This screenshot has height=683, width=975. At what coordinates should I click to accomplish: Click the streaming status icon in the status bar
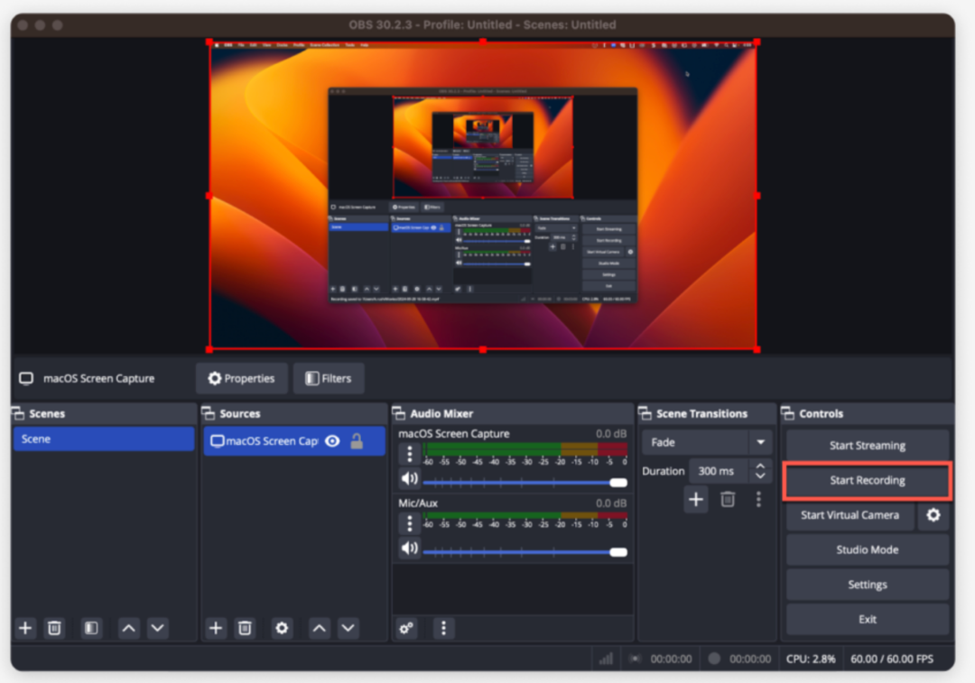pyautogui.click(x=635, y=659)
